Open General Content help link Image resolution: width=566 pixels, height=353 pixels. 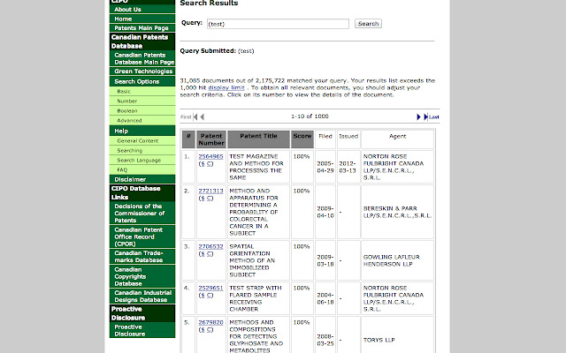[142, 141]
